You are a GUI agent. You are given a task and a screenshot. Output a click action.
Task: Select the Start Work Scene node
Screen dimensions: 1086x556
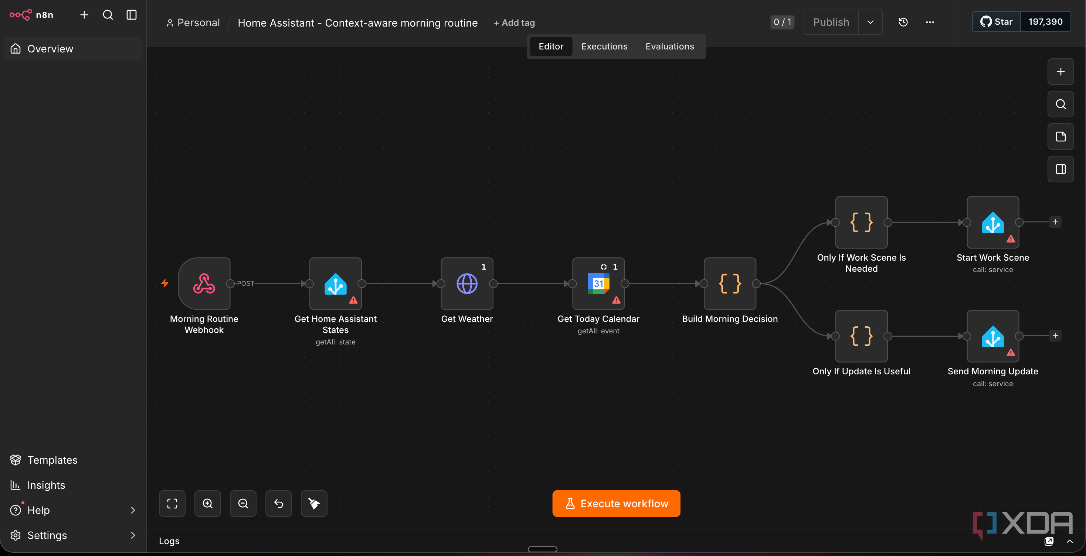pos(993,222)
